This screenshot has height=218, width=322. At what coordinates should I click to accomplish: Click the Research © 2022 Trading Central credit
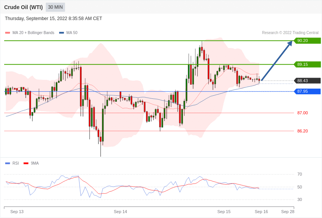coord(290,33)
